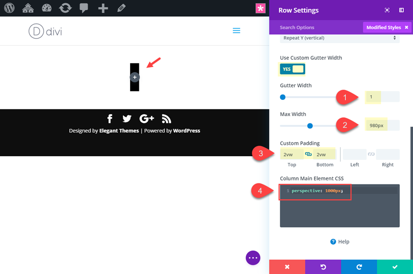Screen dimensions: 413x274
Task: Click the Facebook icon in the footer
Action: pos(110,119)
